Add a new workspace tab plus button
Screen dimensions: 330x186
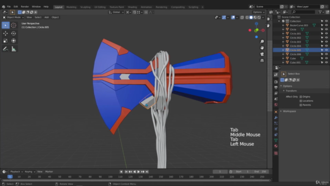point(203,7)
